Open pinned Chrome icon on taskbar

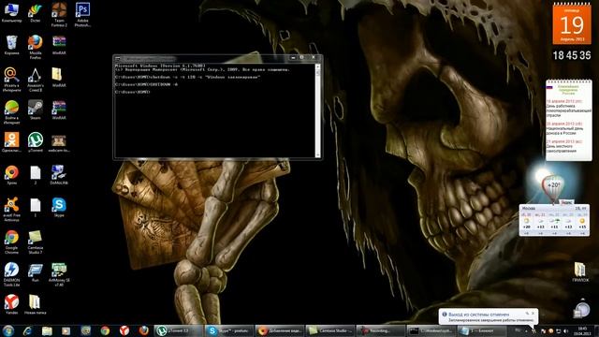pyautogui.click(x=105, y=330)
